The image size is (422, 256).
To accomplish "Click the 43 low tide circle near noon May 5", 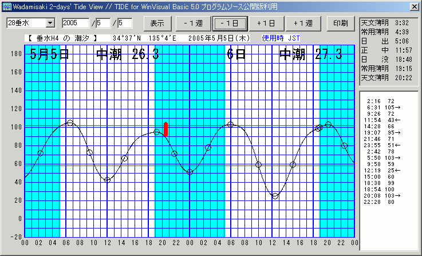I will pyautogui.click(x=107, y=180).
